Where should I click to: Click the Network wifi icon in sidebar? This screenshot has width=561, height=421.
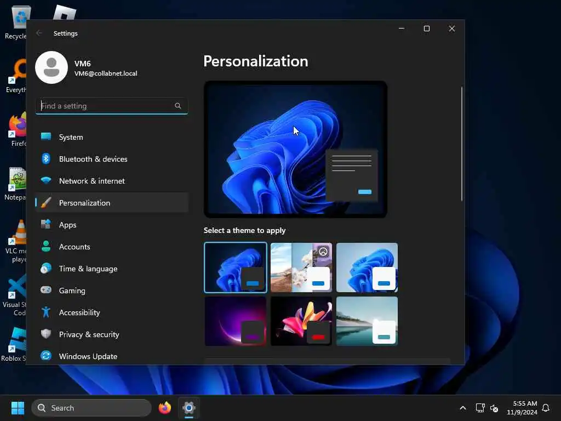(x=46, y=180)
